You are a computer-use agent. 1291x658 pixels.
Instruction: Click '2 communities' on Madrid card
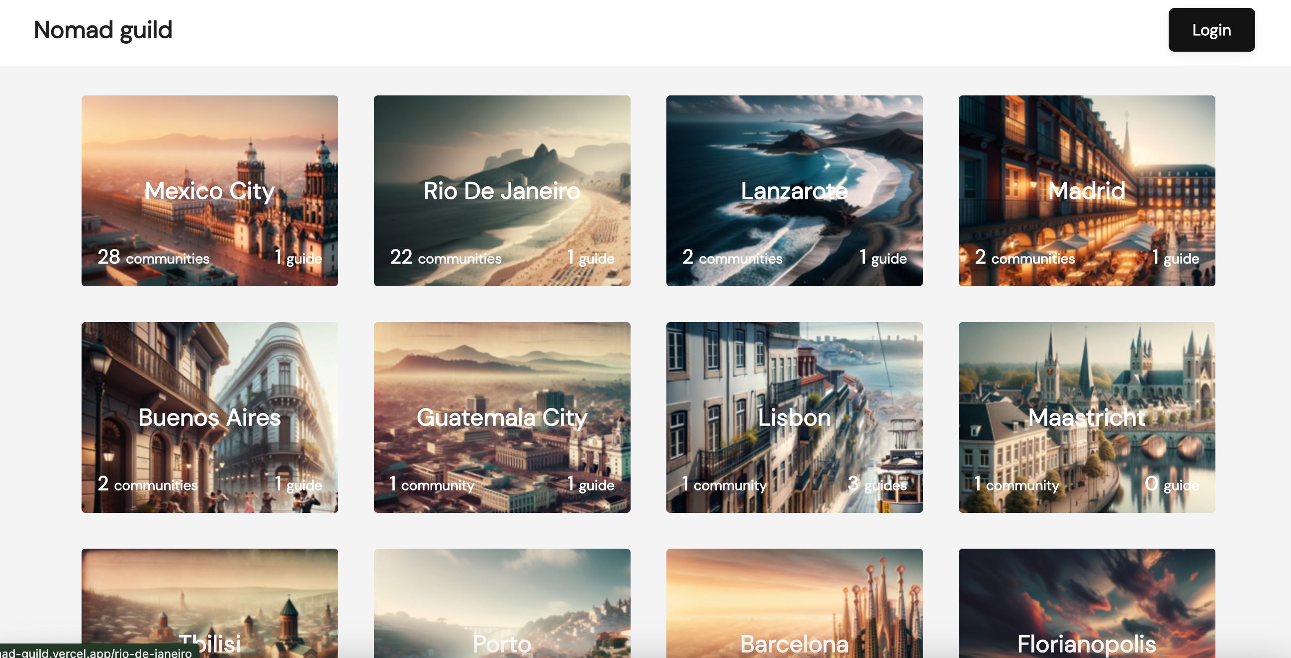tap(1025, 257)
